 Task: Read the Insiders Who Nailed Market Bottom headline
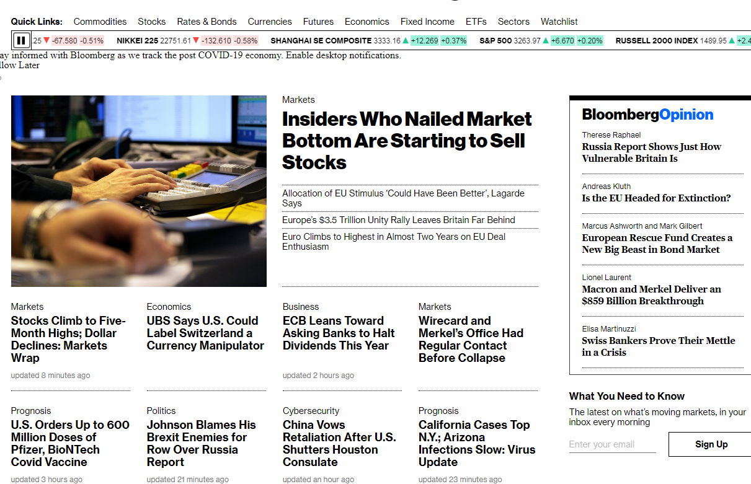pyautogui.click(x=407, y=141)
